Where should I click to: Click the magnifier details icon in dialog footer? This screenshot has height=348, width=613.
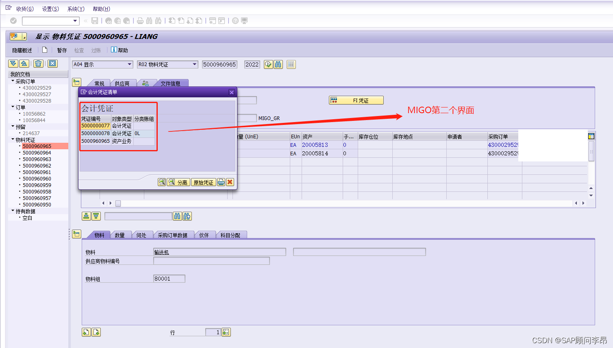162,182
